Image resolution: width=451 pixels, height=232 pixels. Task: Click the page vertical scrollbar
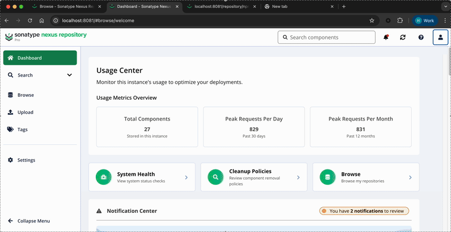tap(449, 62)
